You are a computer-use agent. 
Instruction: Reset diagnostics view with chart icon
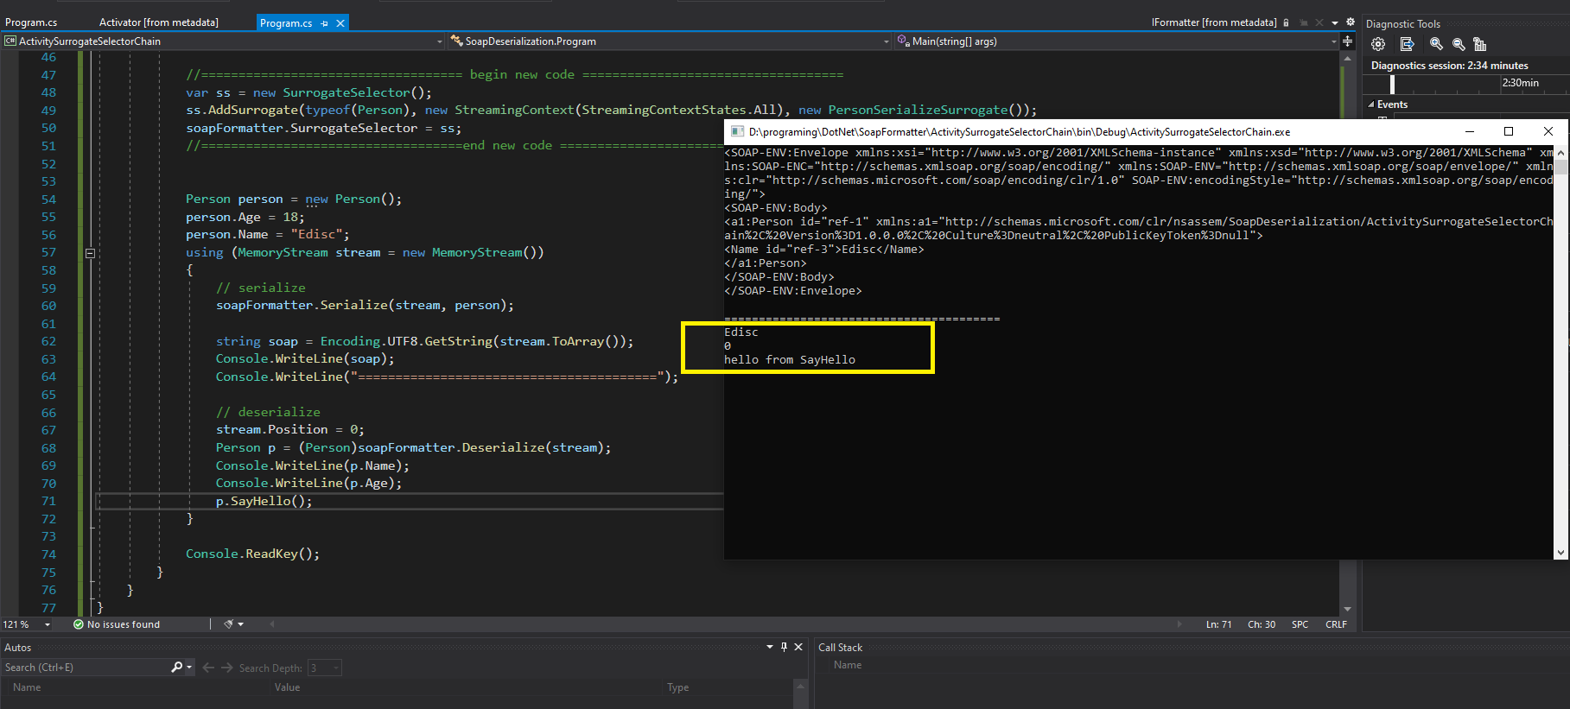point(1480,44)
